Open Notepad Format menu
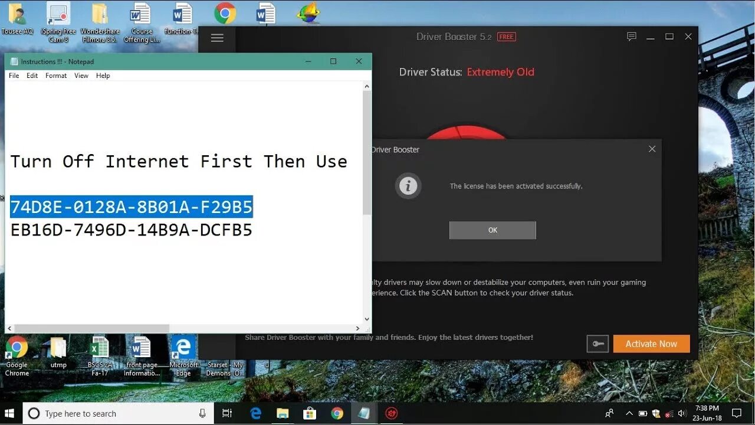Image resolution: width=755 pixels, height=425 pixels. pos(56,76)
